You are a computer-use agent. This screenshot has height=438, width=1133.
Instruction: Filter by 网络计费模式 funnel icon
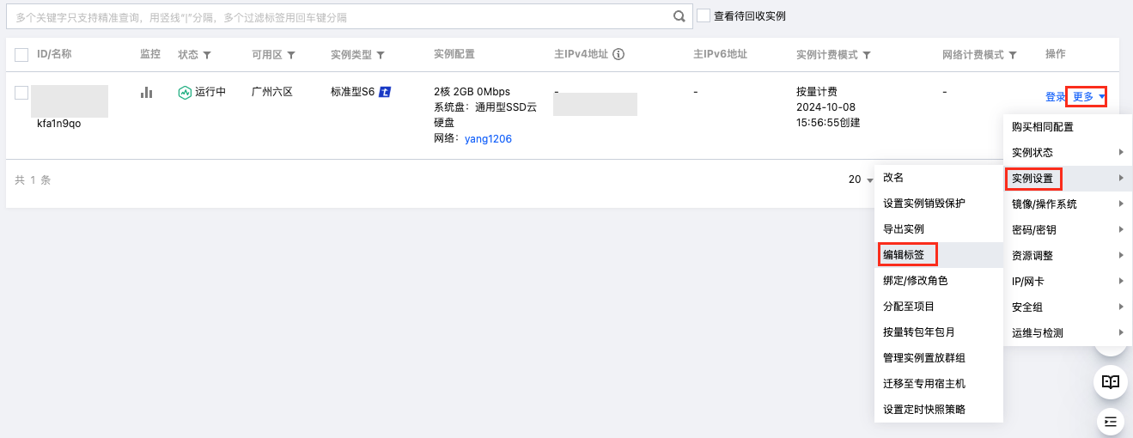click(x=1013, y=55)
